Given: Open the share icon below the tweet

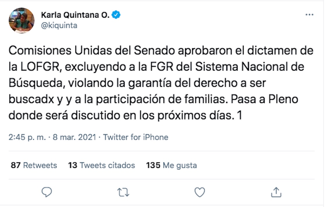Looking at the screenshot, I should (276, 192).
